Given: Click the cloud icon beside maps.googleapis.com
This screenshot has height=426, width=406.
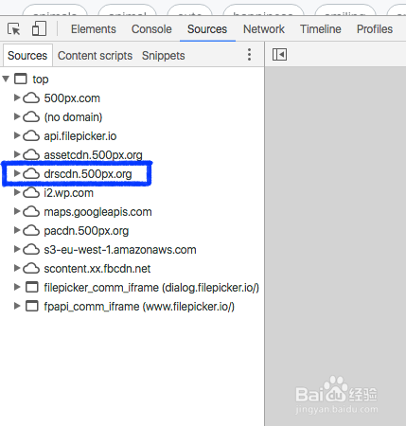Looking at the screenshot, I should click(x=31, y=212).
